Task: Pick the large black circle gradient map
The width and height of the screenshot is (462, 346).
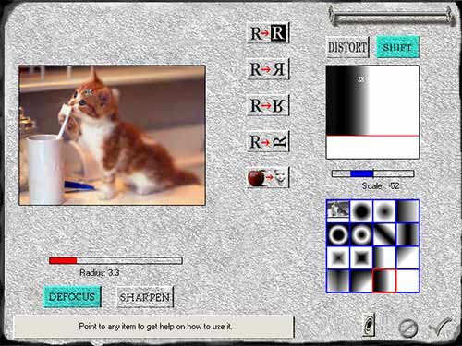Action: pyautogui.click(x=361, y=211)
